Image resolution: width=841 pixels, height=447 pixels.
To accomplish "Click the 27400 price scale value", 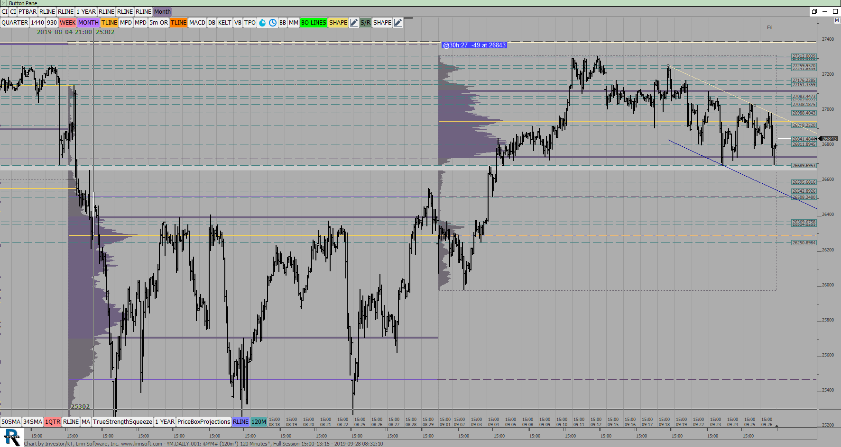I will tap(828, 39).
